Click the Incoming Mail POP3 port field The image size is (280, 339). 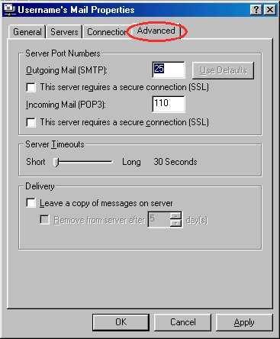[x=169, y=104]
